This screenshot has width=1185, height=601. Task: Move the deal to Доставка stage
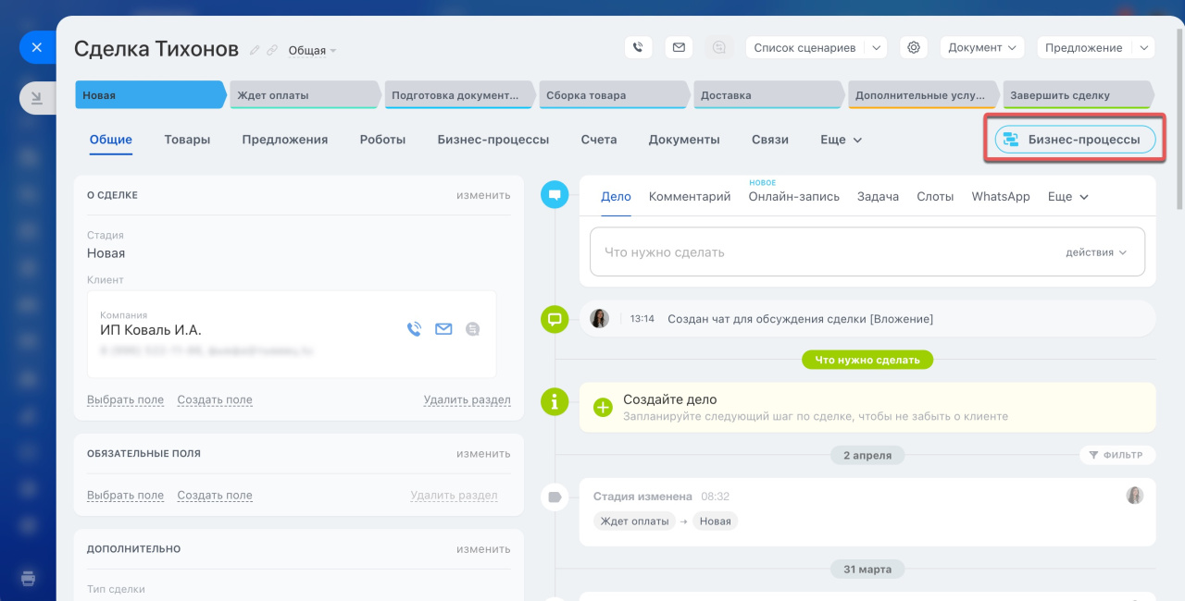(x=768, y=94)
